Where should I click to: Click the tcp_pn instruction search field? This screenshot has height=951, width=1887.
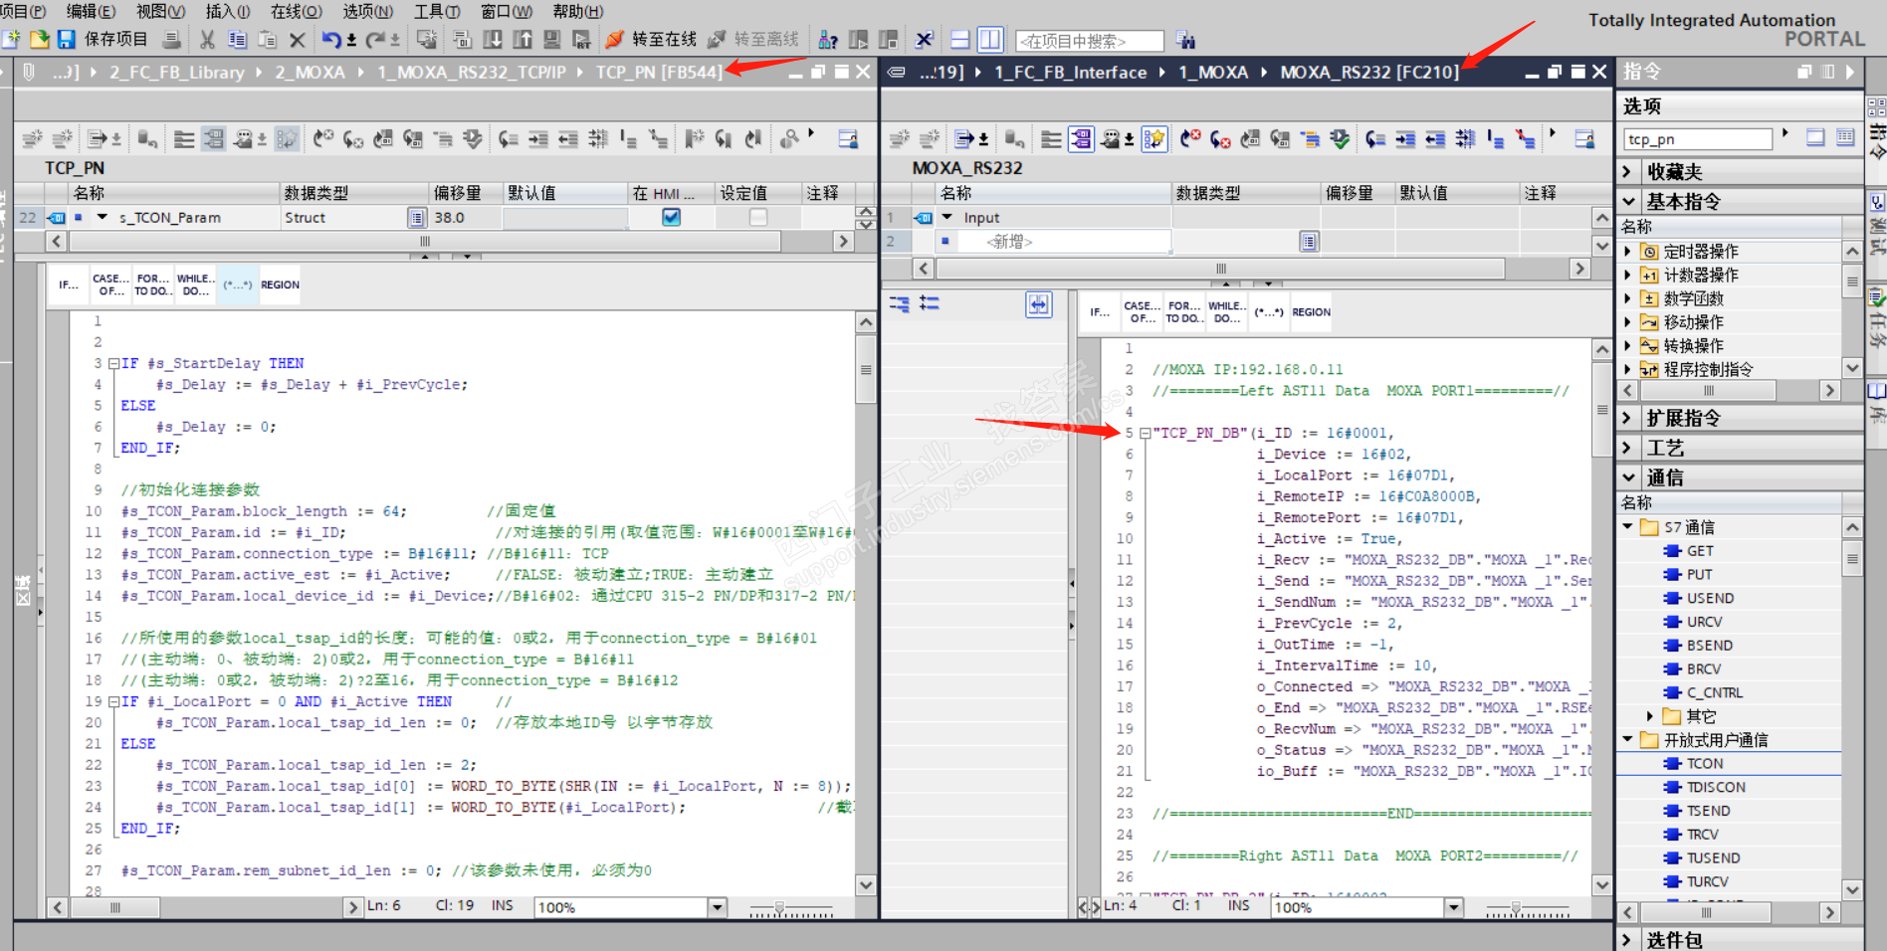point(1697,139)
